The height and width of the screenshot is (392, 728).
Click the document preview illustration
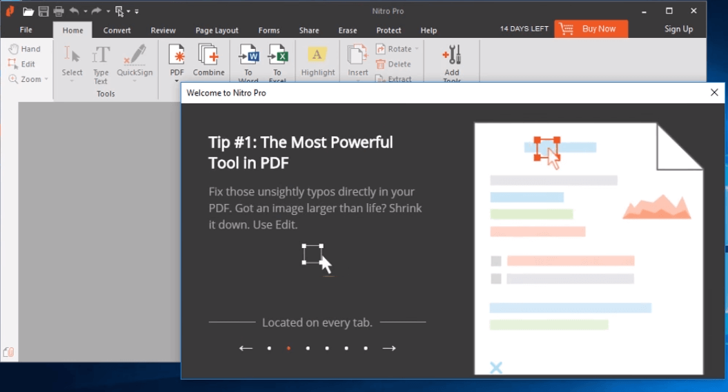pyautogui.click(x=588, y=249)
